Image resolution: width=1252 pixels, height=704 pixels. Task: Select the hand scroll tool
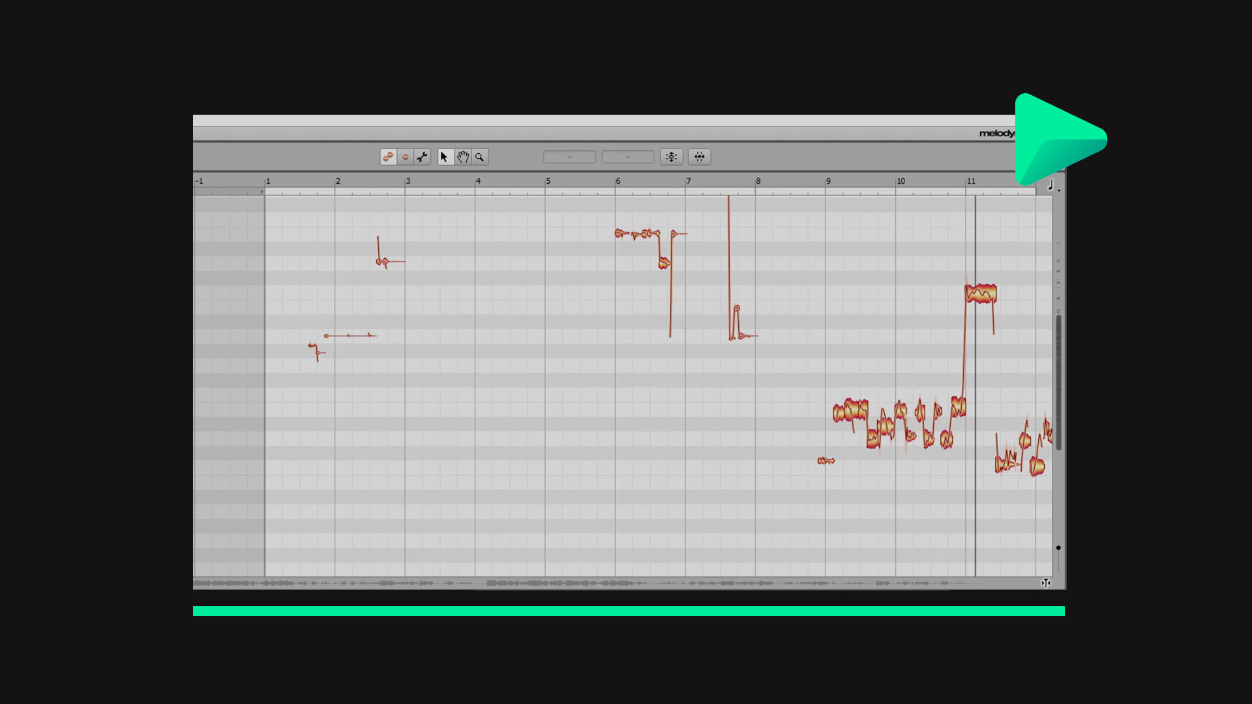pos(462,156)
